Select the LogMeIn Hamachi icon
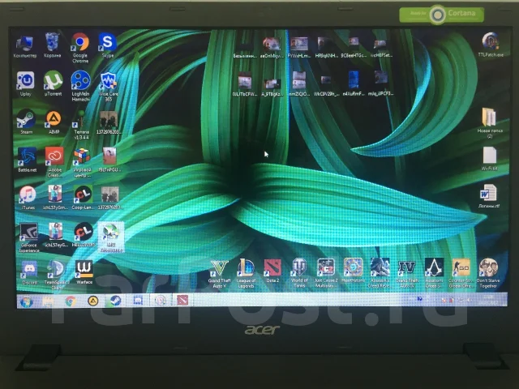 tap(81, 85)
